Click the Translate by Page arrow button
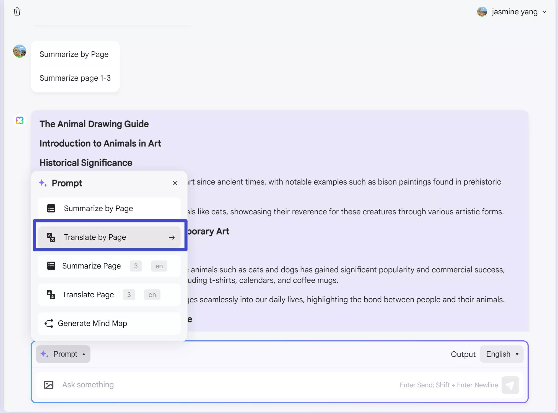 (172, 237)
